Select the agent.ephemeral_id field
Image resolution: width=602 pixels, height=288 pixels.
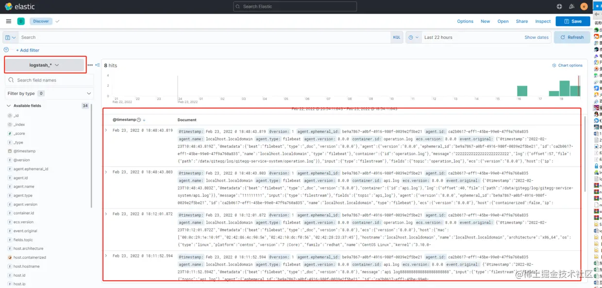tap(31, 169)
